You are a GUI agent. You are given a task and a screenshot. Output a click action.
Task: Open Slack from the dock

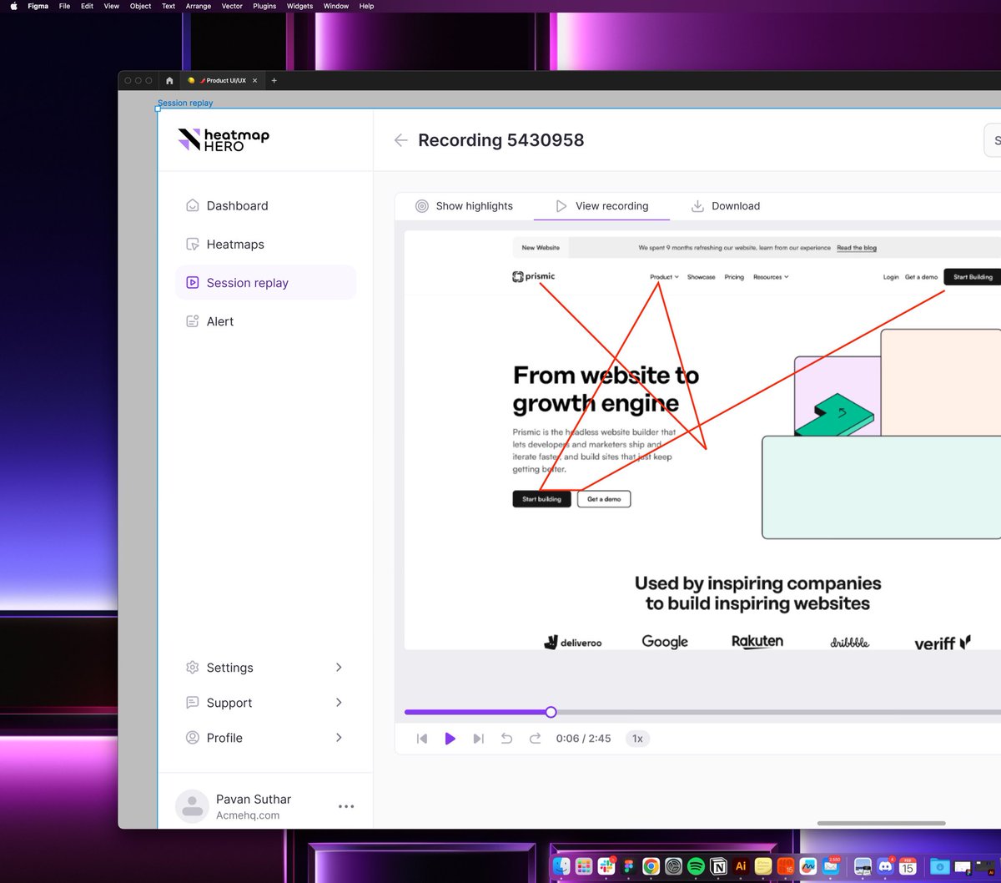(606, 866)
